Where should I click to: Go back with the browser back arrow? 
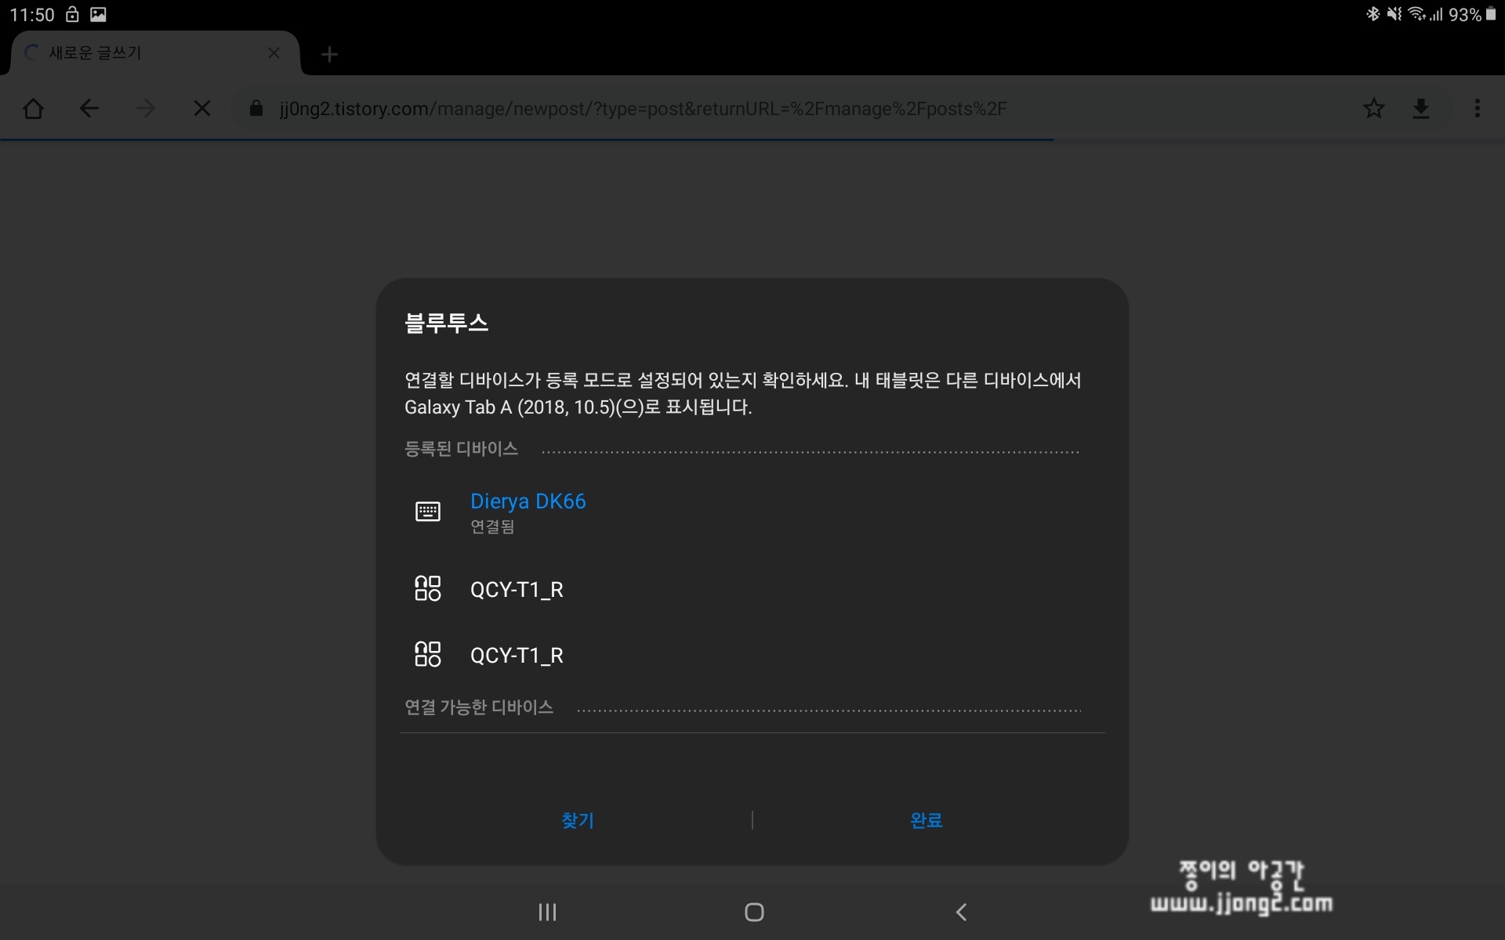click(x=89, y=108)
